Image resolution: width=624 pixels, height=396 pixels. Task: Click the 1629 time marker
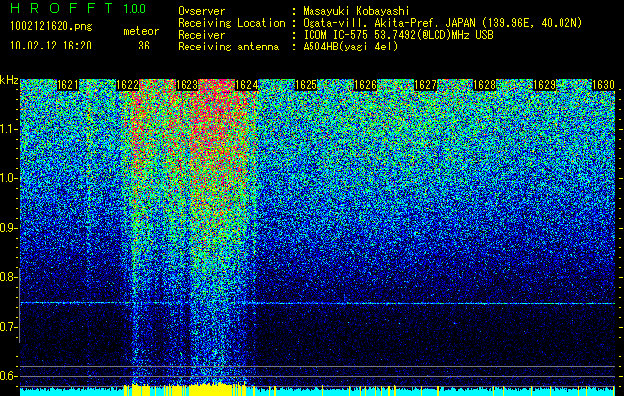544,85
